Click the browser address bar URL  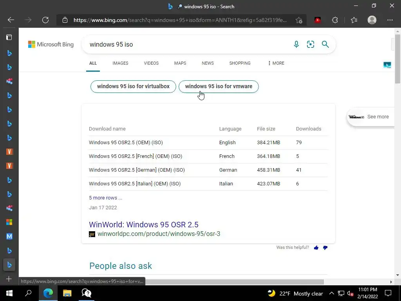point(180,20)
